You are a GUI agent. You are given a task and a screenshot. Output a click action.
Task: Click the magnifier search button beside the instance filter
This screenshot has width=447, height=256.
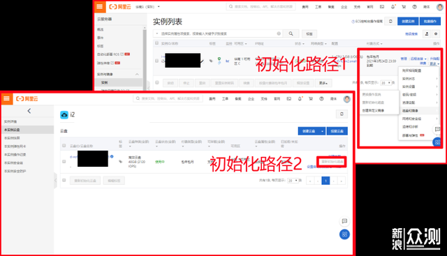coord(291,33)
